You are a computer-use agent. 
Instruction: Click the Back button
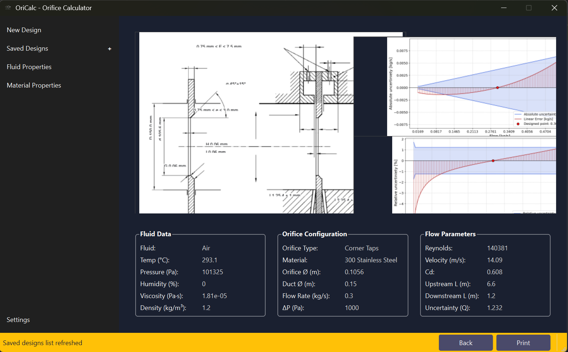click(x=466, y=343)
